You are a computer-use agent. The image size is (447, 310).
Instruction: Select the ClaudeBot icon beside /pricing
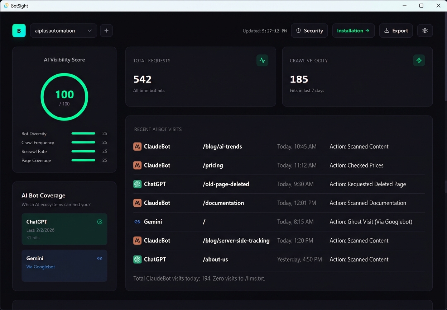click(x=137, y=165)
